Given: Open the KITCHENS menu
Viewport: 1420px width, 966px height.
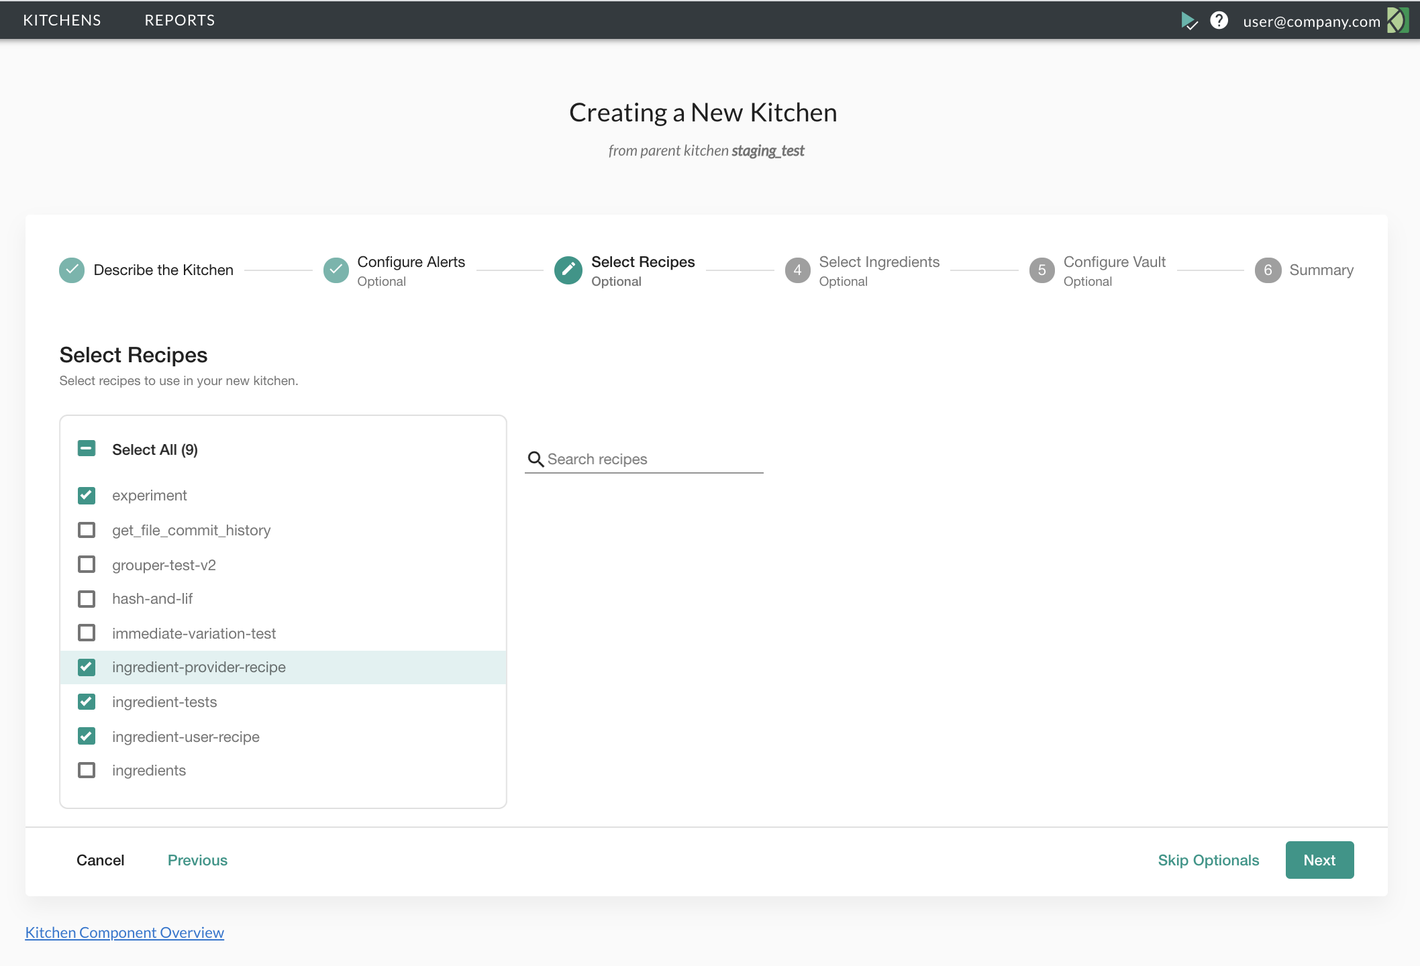Looking at the screenshot, I should [62, 20].
